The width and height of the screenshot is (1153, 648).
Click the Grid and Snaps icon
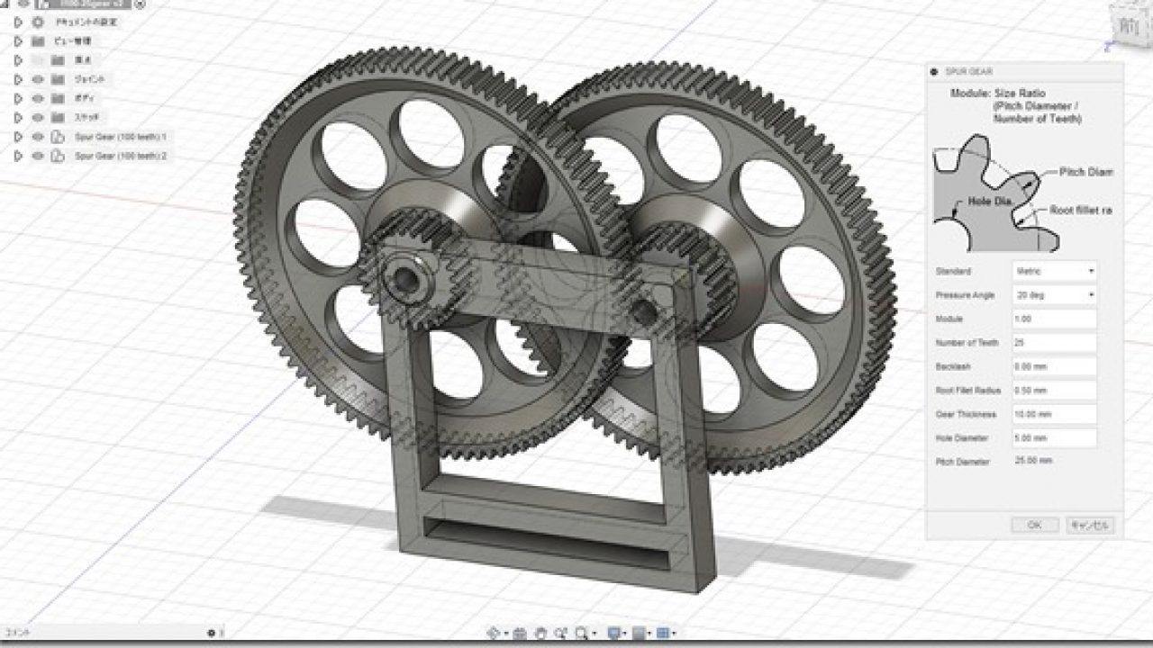click(639, 634)
